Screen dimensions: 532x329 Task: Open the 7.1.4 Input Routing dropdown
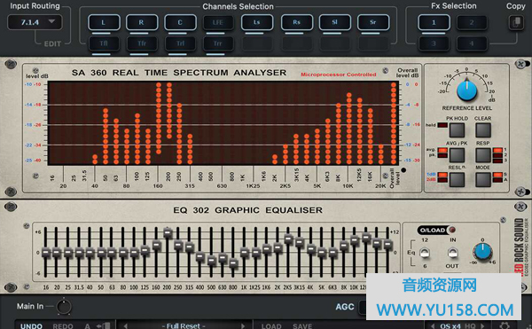[35, 22]
